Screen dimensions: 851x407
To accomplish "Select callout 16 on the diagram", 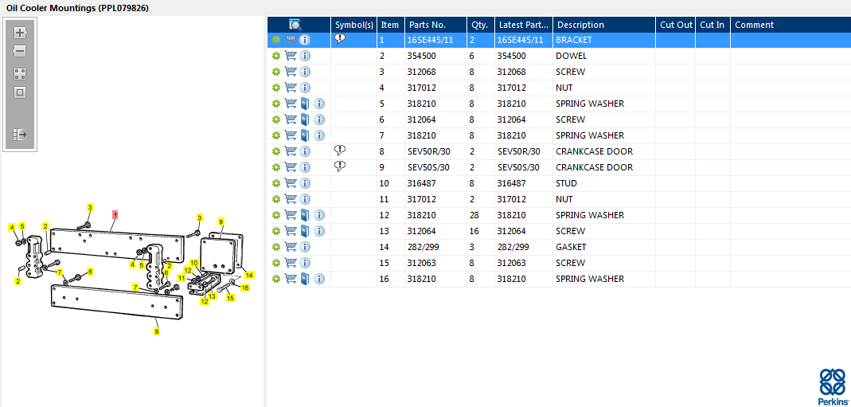I will point(245,288).
